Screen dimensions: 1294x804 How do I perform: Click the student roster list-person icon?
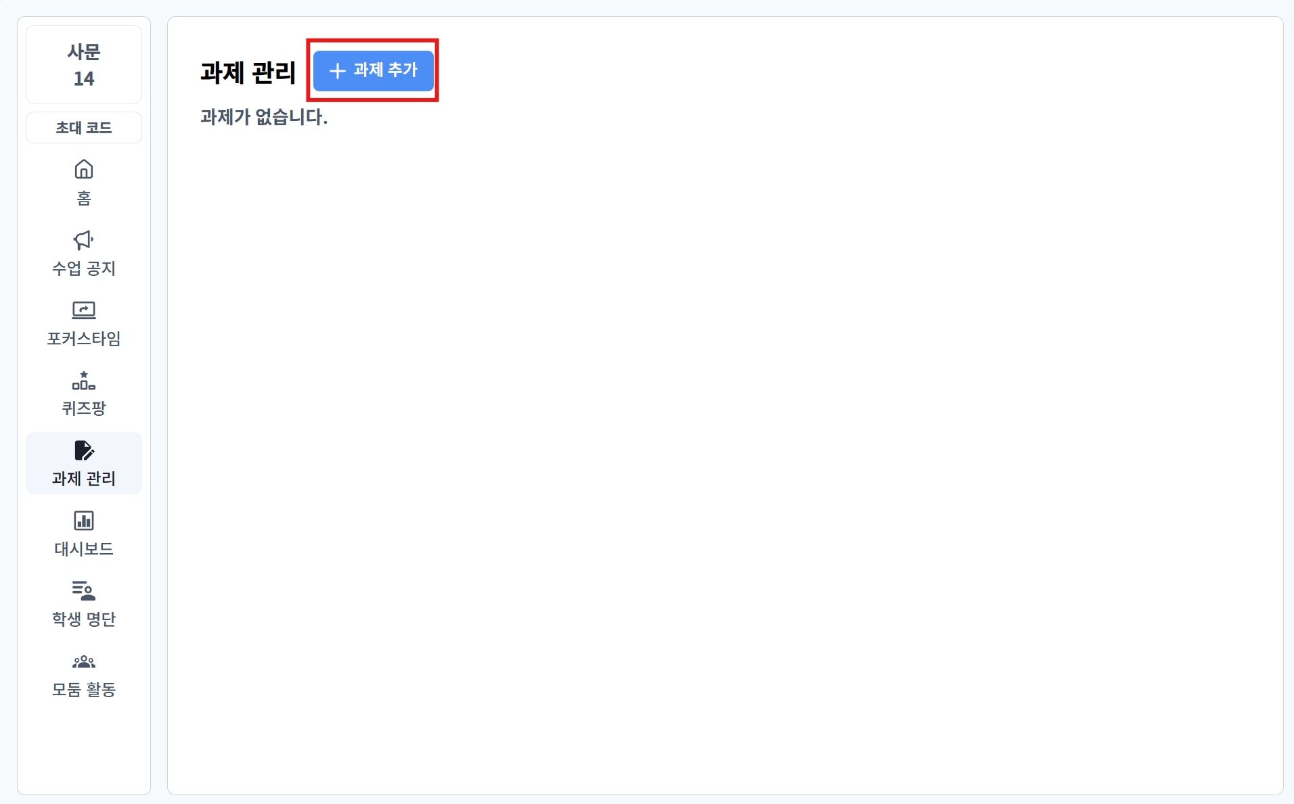[84, 591]
